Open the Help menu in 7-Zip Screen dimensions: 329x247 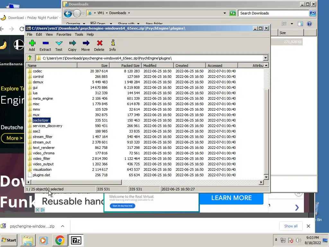[90, 34]
